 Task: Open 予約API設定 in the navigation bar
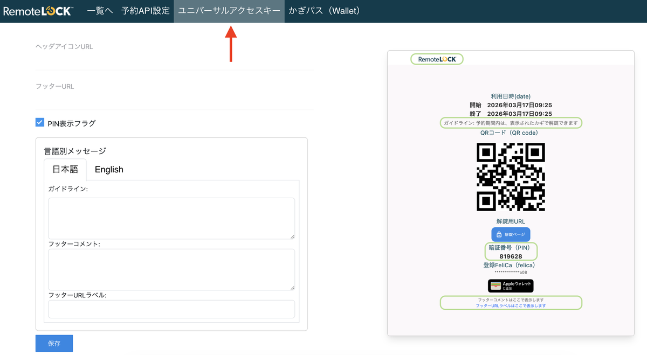pos(146,11)
